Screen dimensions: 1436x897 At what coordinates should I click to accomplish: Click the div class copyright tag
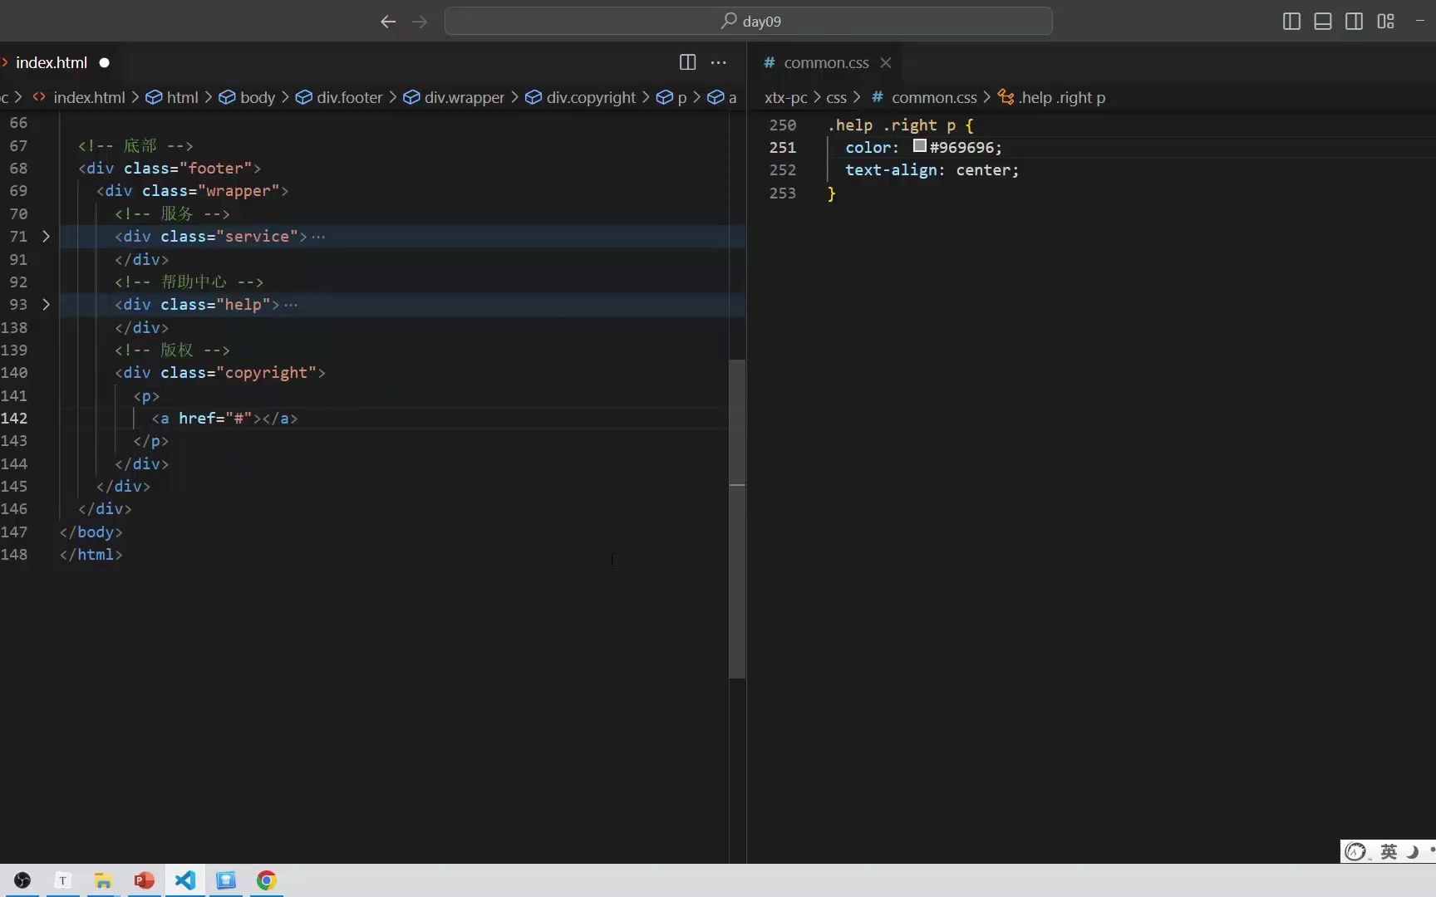point(220,373)
